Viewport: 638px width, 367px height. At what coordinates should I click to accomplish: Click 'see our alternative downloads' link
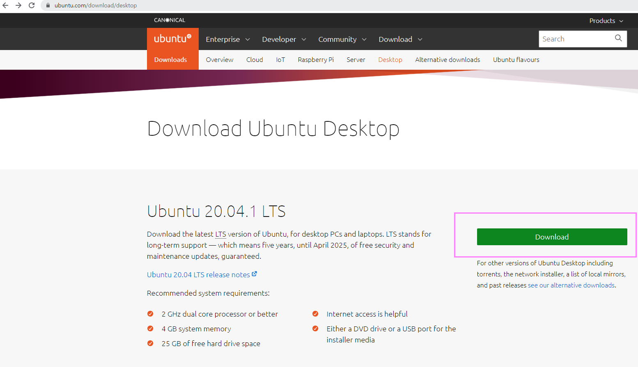pos(571,285)
